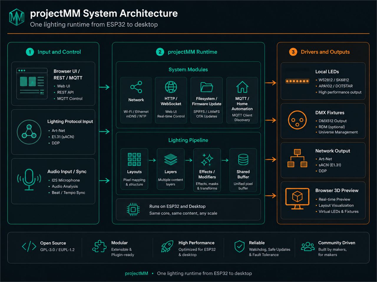
Task: Click the Effects sparkles icon
Action: (207, 160)
